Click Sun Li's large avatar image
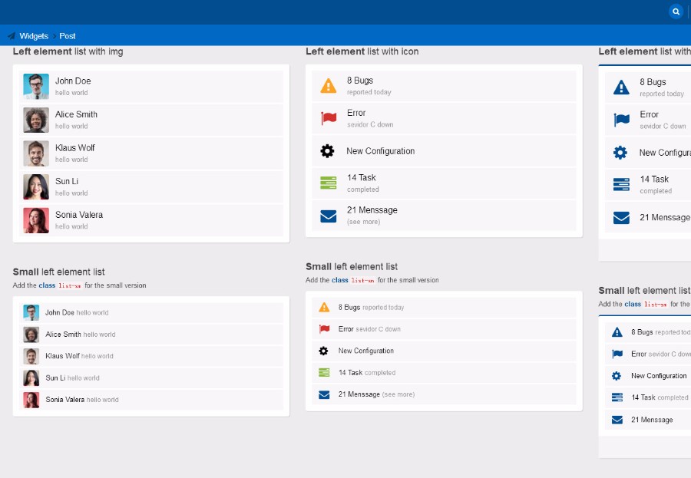The height and width of the screenshot is (478, 691). click(x=36, y=186)
